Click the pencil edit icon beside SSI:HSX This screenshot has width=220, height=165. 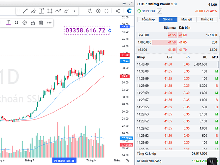tap(160, 11)
